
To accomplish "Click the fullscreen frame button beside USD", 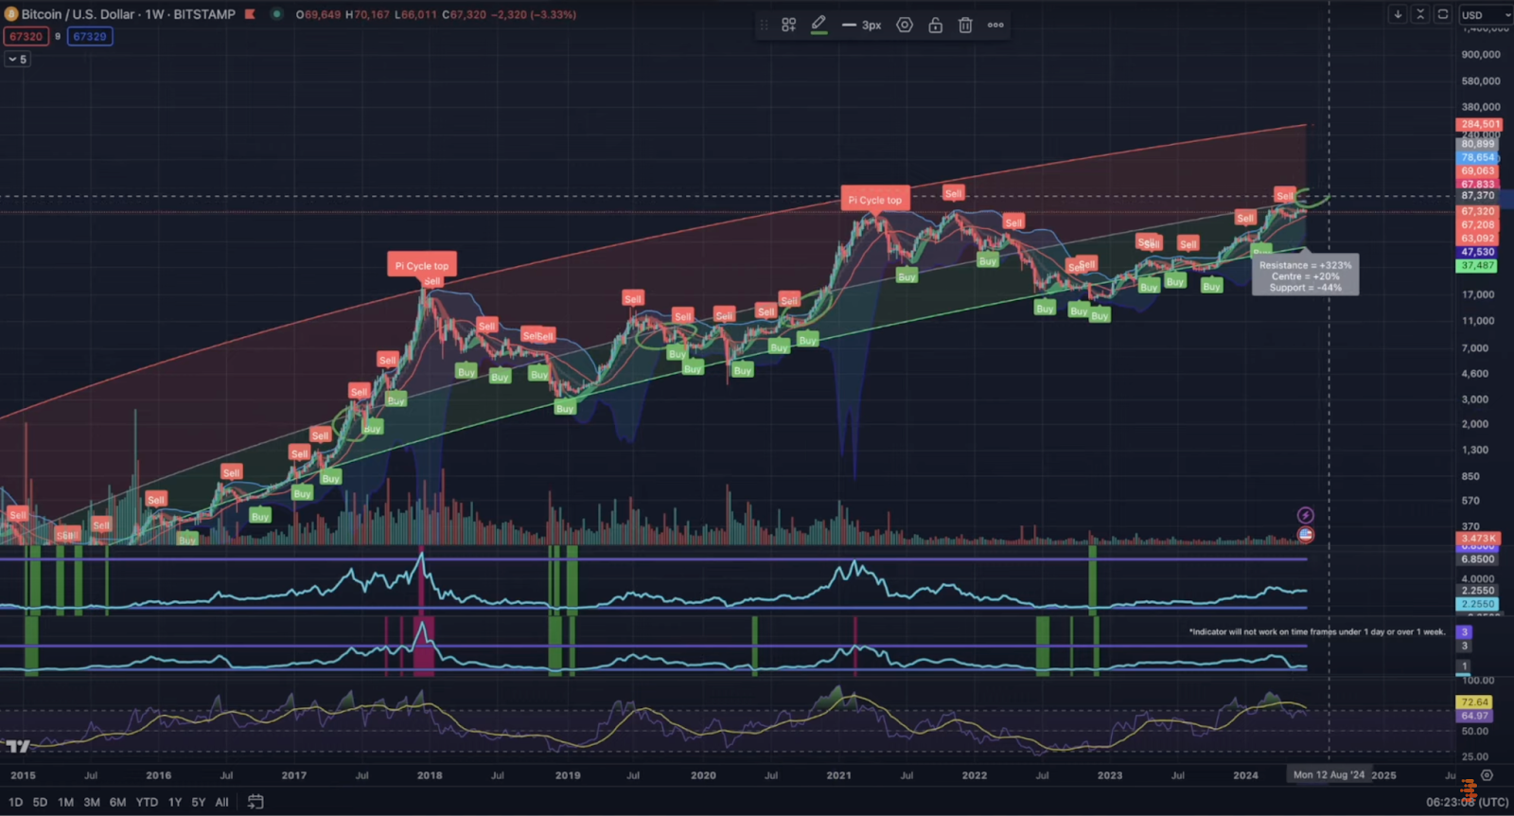I will (1443, 14).
